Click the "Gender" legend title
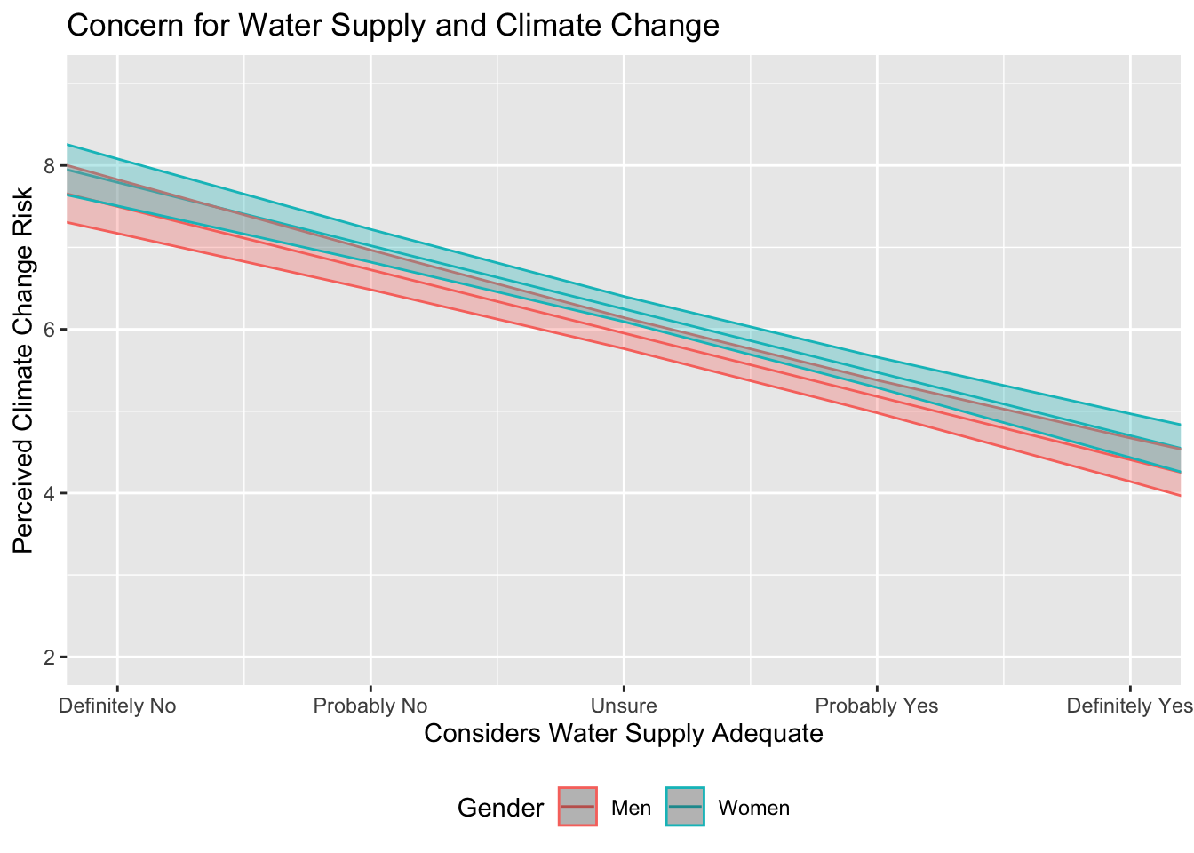The width and height of the screenshot is (1194, 853). 500,808
